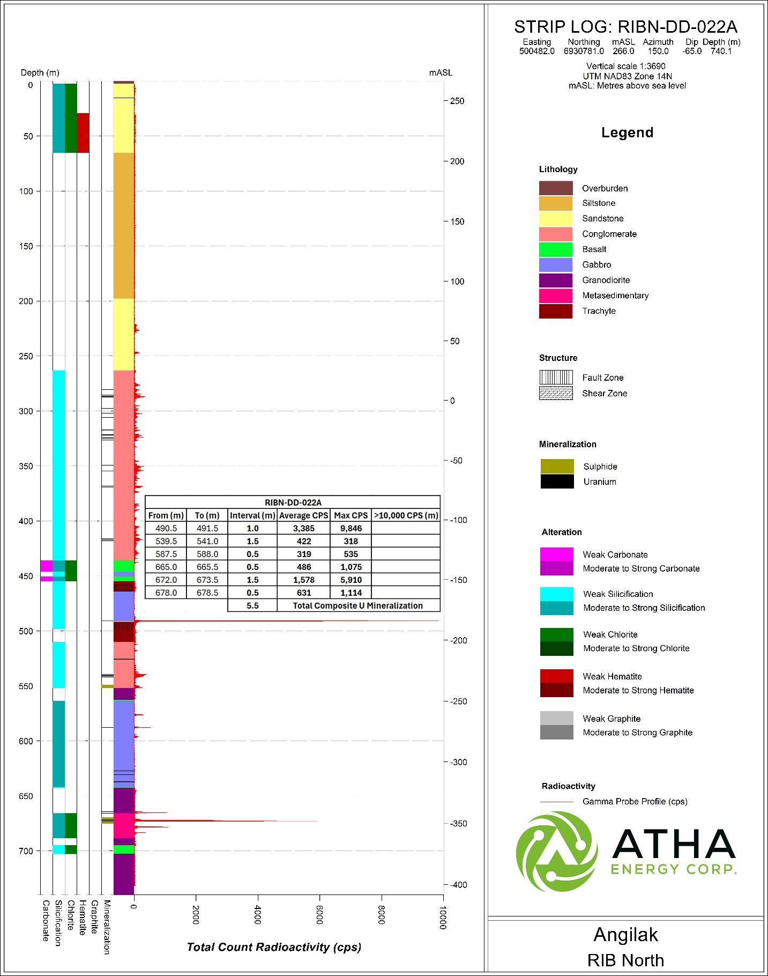Click the 'Angilak' project name text
This screenshot has width=768, height=976.
(x=625, y=935)
